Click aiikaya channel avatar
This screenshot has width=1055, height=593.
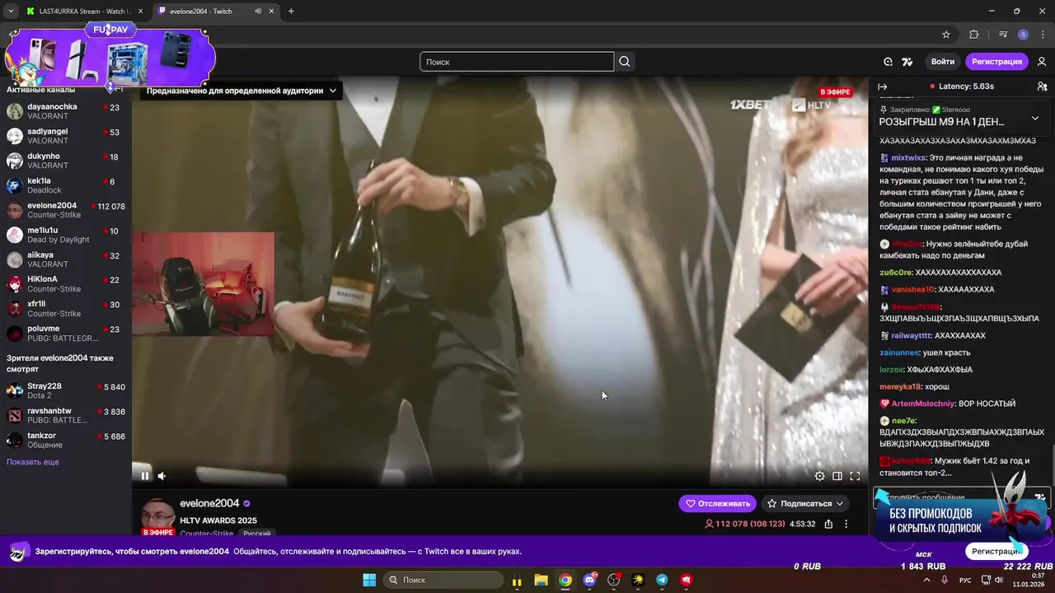15,259
